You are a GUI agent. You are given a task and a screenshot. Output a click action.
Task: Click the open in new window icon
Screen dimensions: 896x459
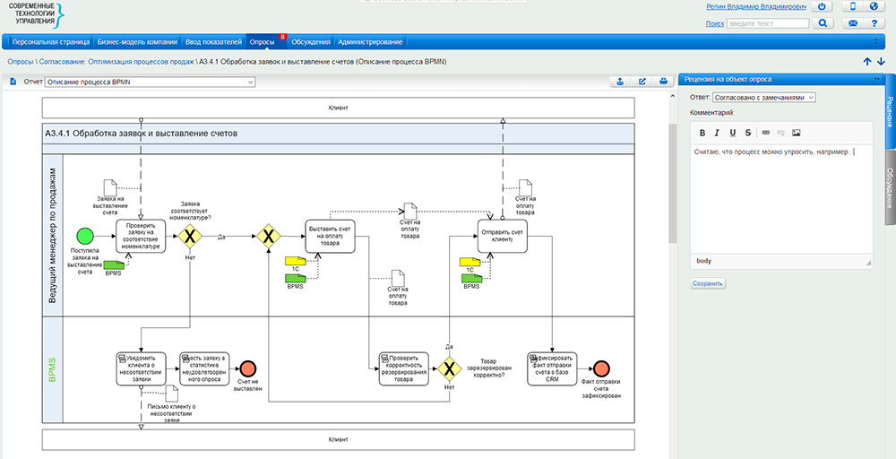pyautogui.click(x=642, y=82)
